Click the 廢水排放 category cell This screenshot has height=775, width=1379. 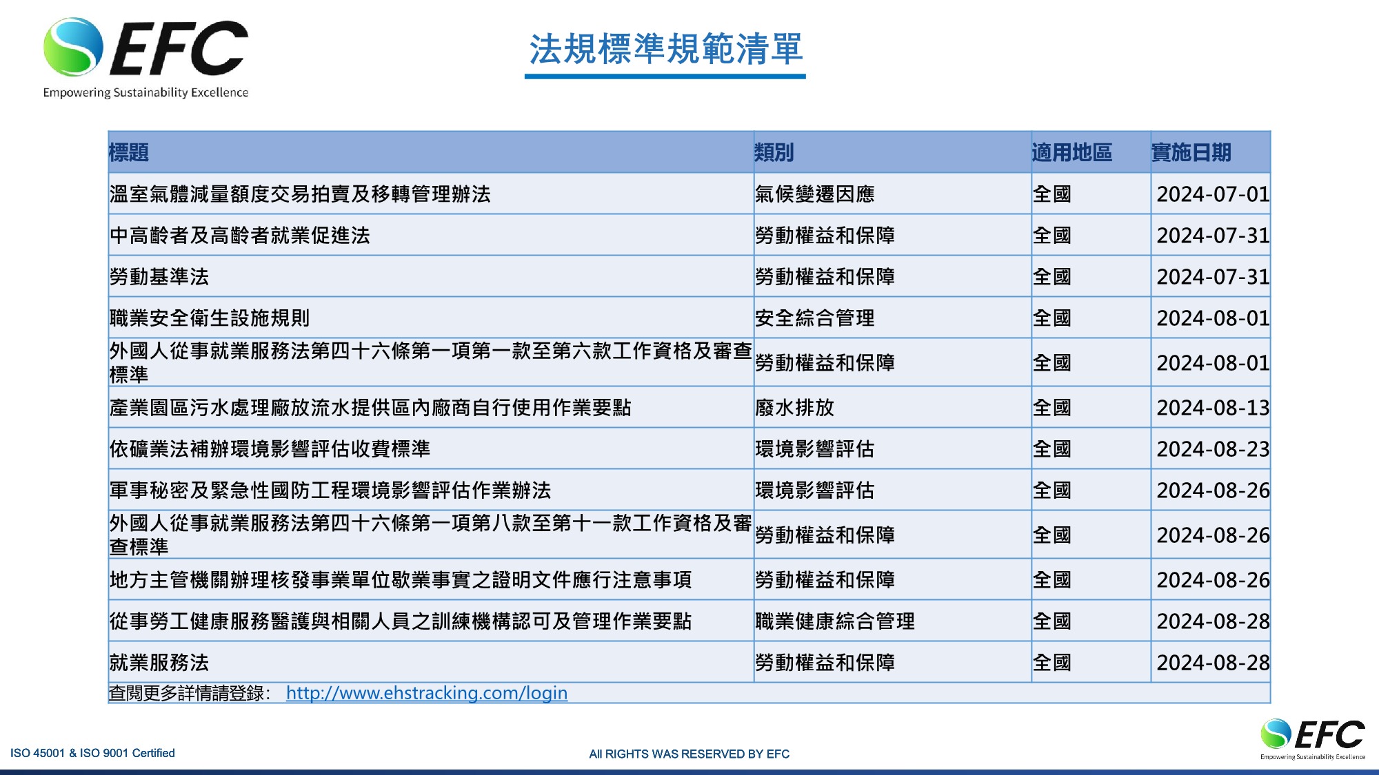pyautogui.click(x=893, y=407)
